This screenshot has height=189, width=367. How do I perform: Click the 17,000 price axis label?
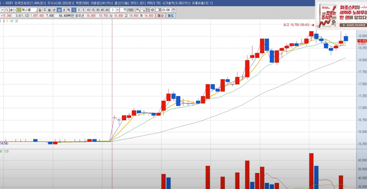point(362,108)
